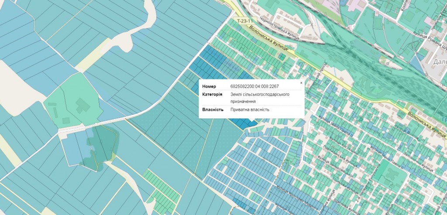Click the Власність label in popup
The height and width of the screenshot is (215, 447).
(x=213, y=109)
